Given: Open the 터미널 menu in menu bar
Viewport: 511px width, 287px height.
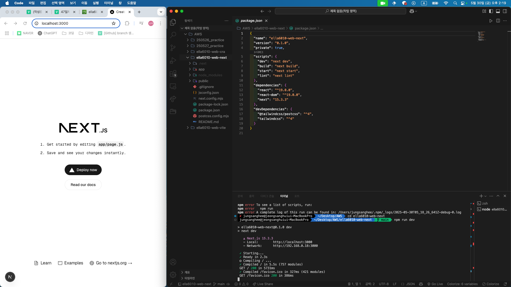Looking at the screenshot, I should pyautogui.click(x=109, y=3).
